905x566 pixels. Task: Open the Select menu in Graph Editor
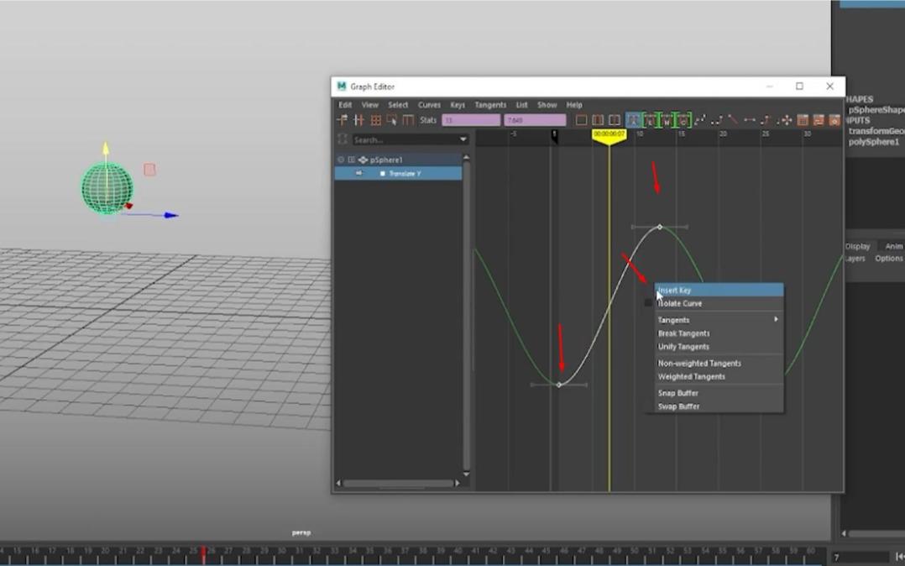pos(398,104)
